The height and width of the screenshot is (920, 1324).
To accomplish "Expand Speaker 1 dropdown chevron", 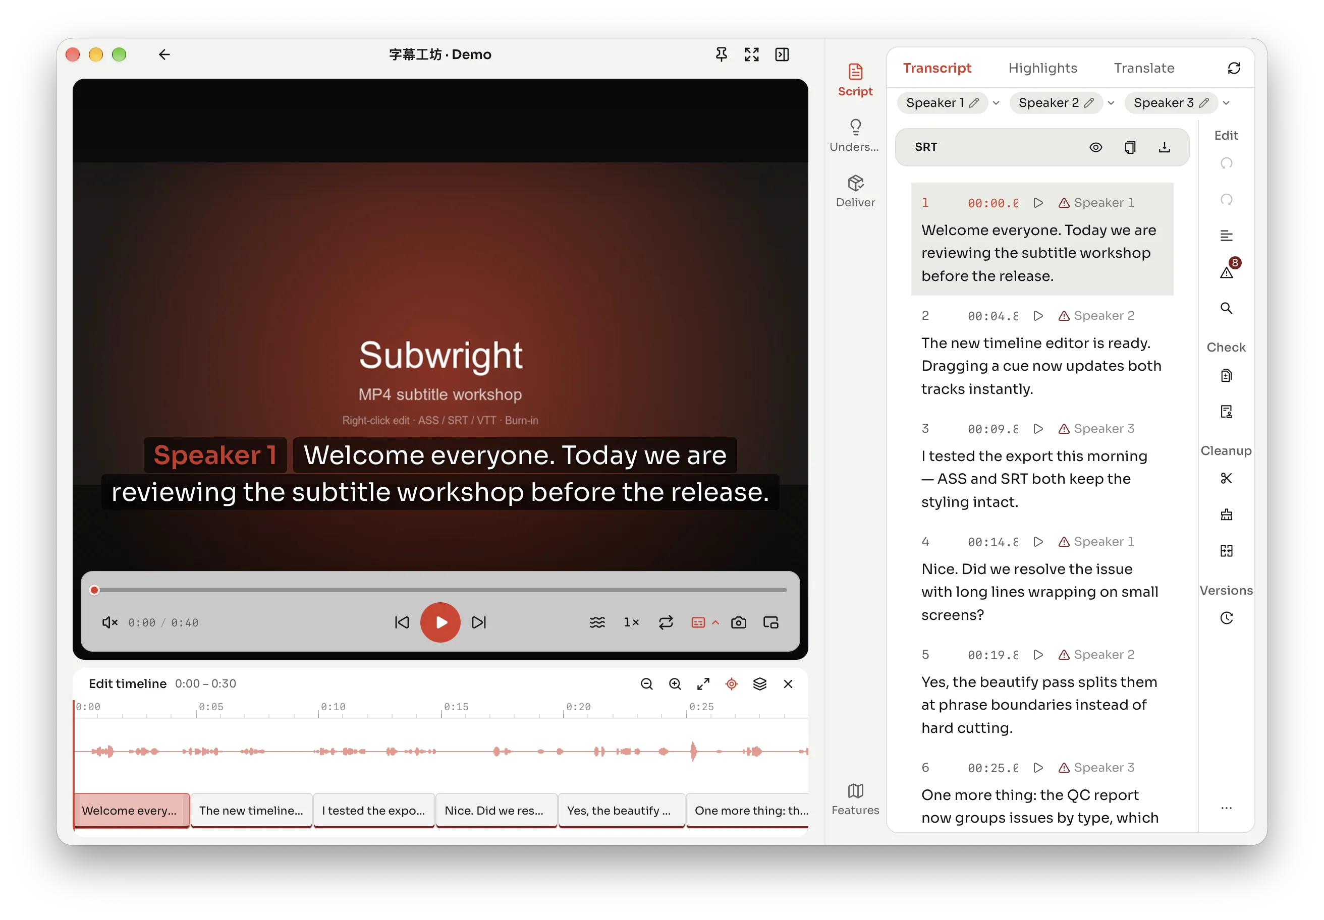I will pyautogui.click(x=996, y=103).
